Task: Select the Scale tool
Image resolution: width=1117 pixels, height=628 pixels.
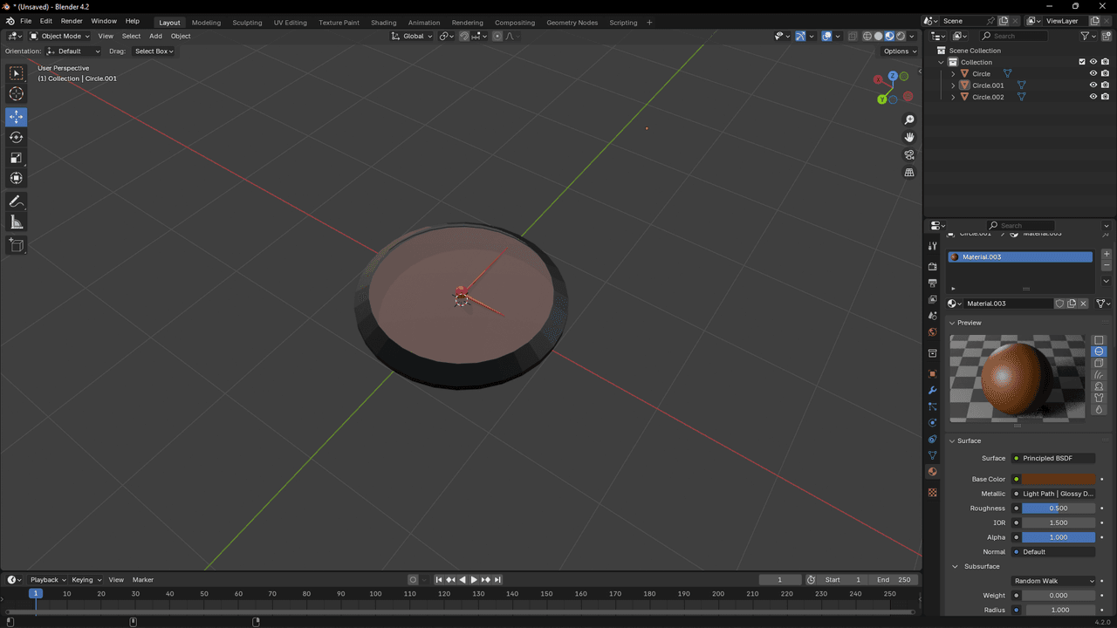Action: [x=17, y=158]
